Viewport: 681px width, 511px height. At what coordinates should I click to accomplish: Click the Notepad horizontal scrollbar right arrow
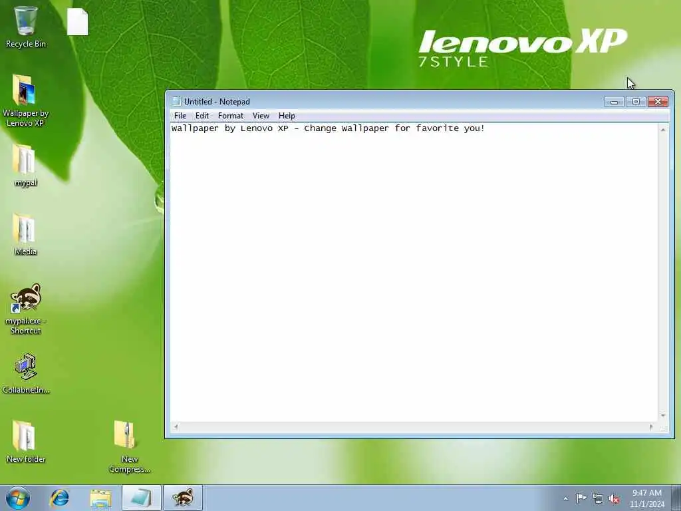[652, 427]
